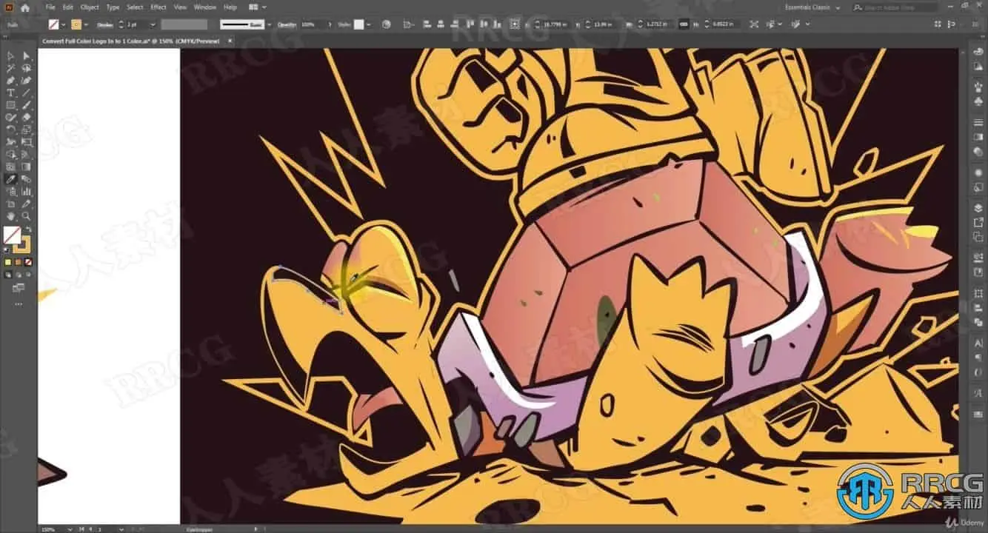
Task: Choose the Free Transform tool
Action: coord(27,142)
